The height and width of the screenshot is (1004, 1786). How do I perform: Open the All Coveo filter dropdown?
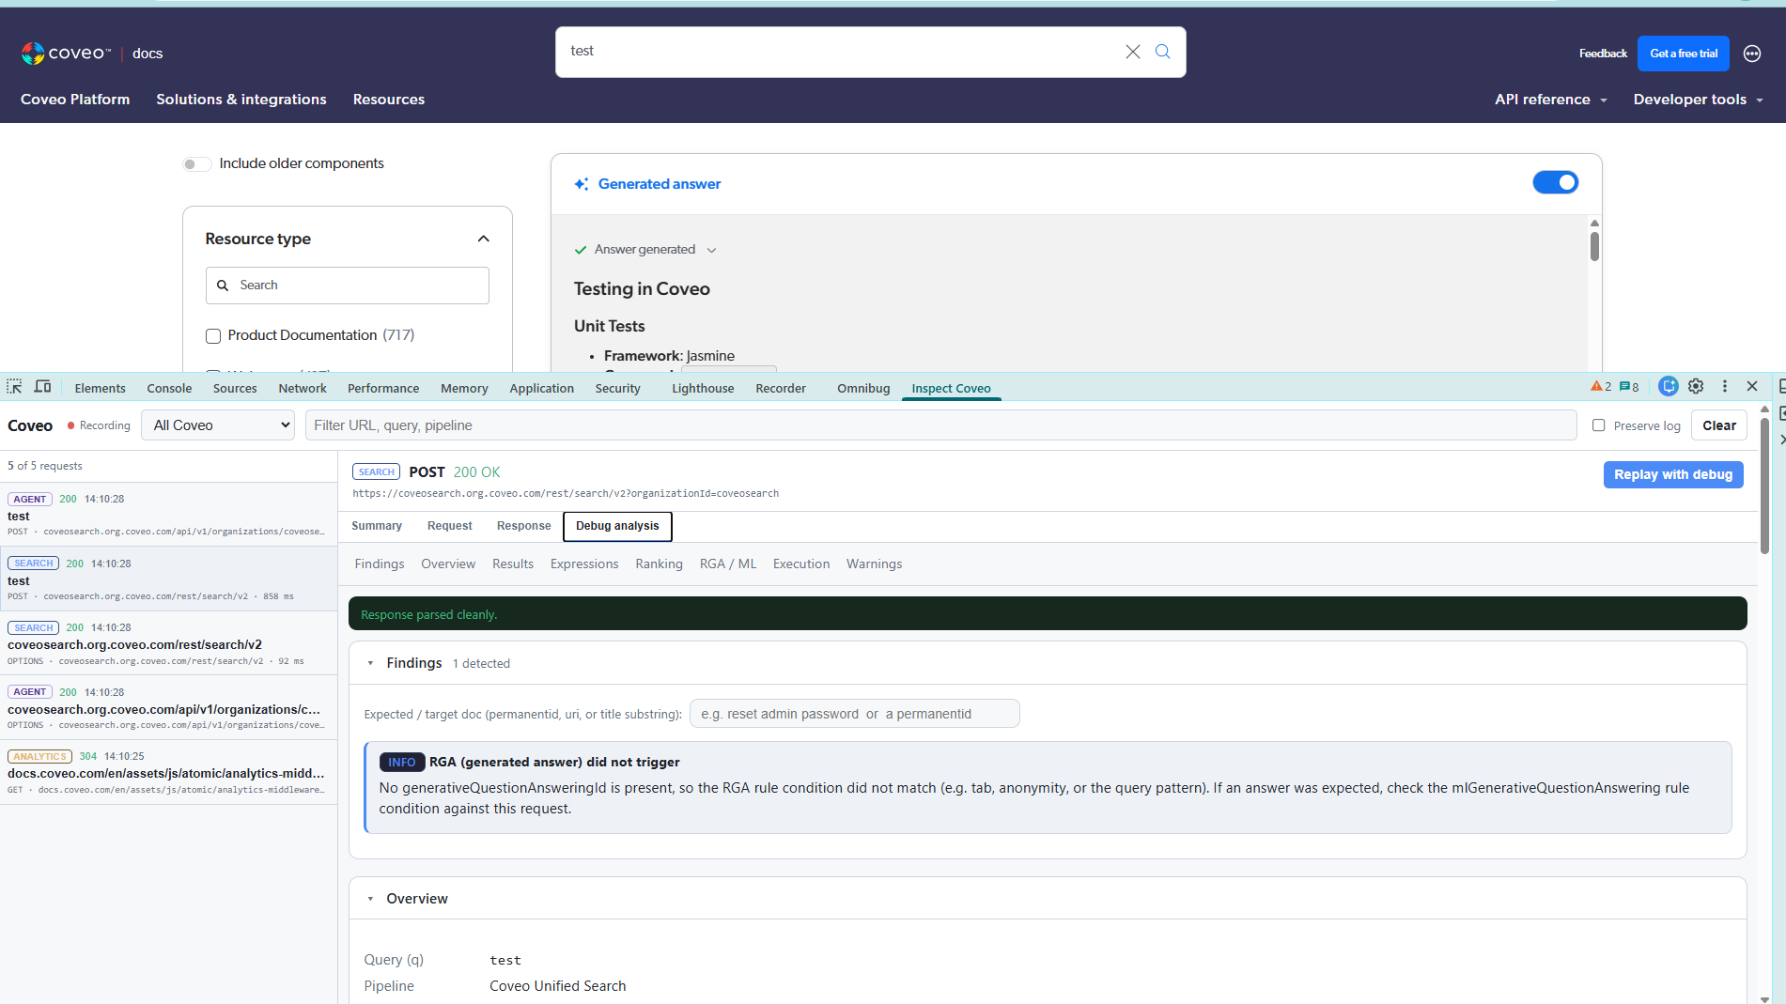(x=219, y=425)
